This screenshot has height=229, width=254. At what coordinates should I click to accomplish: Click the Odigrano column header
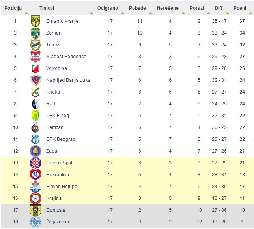[108, 8]
